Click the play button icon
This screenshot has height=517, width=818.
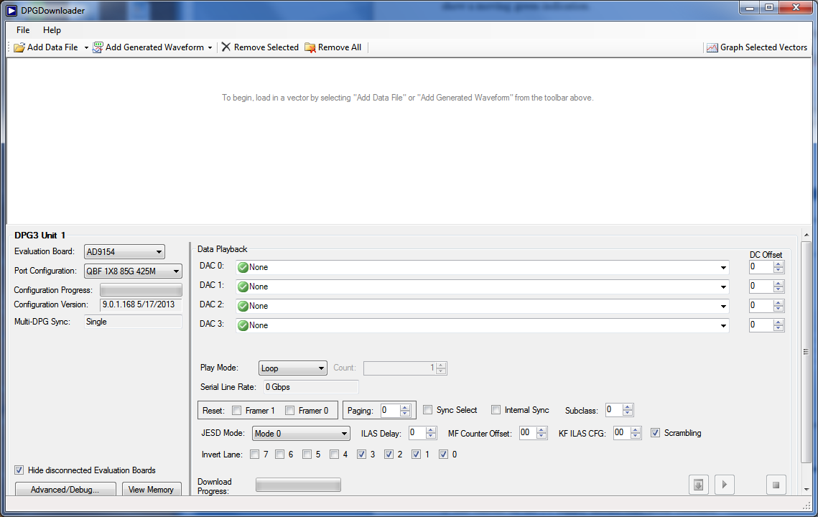click(724, 485)
